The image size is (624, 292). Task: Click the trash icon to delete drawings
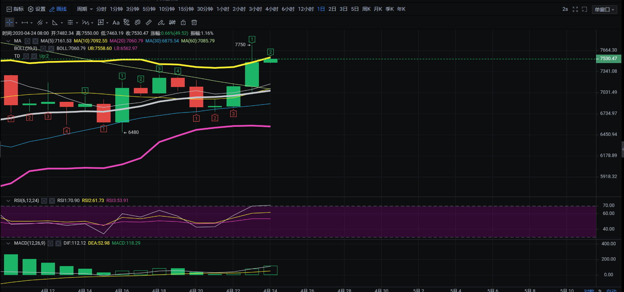pyautogui.click(x=194, y=23)
